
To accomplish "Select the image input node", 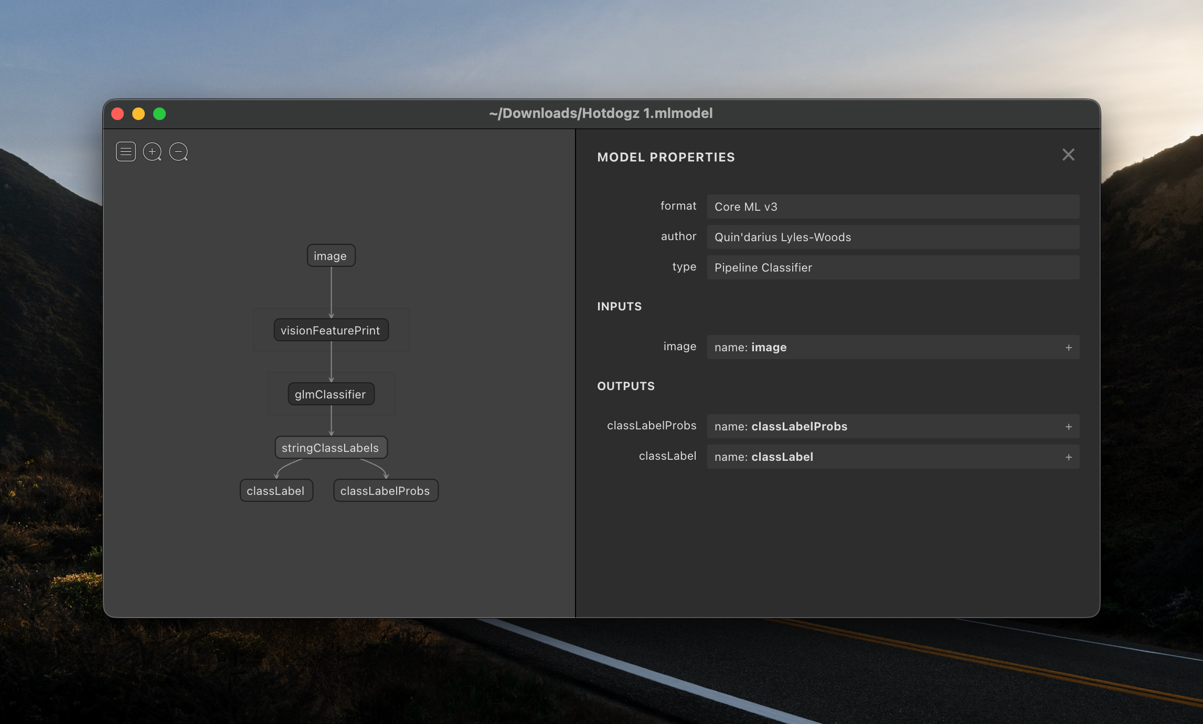I will [331, 256].
